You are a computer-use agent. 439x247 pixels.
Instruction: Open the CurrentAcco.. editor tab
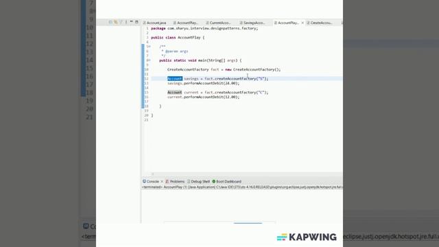click(x=218, y=23)
